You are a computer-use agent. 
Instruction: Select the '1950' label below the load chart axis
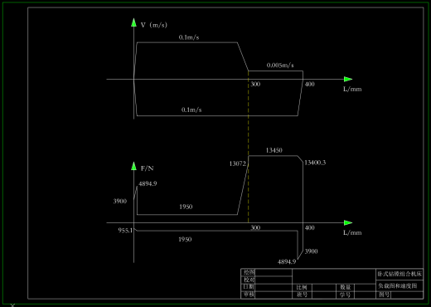coord(185,239)
